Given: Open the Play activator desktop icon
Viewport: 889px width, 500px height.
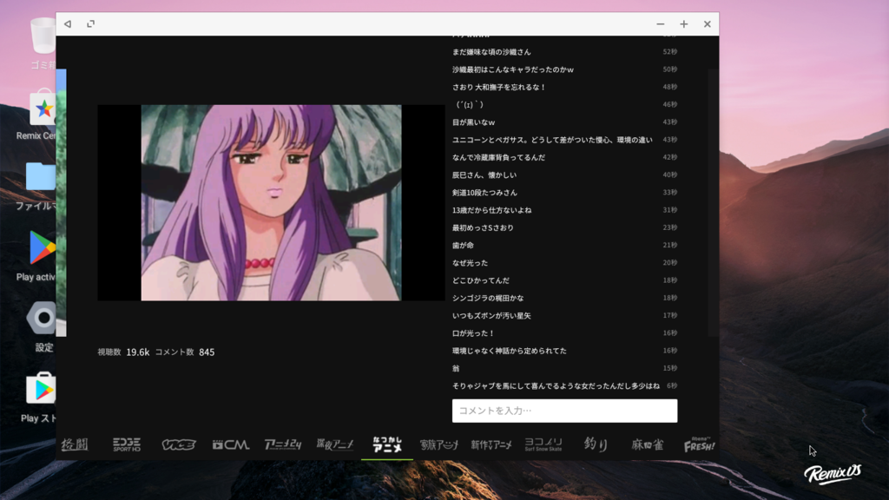Looking at the screenshot, I should point(36,256).
